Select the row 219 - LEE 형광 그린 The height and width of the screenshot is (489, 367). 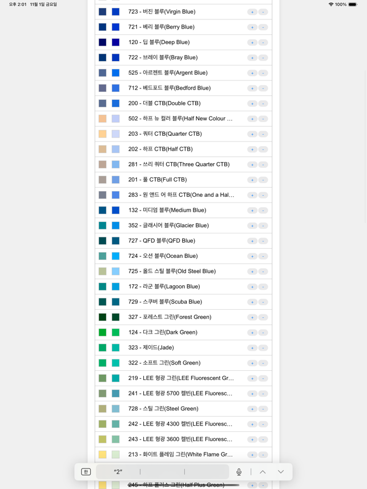[x=184, y=379]
